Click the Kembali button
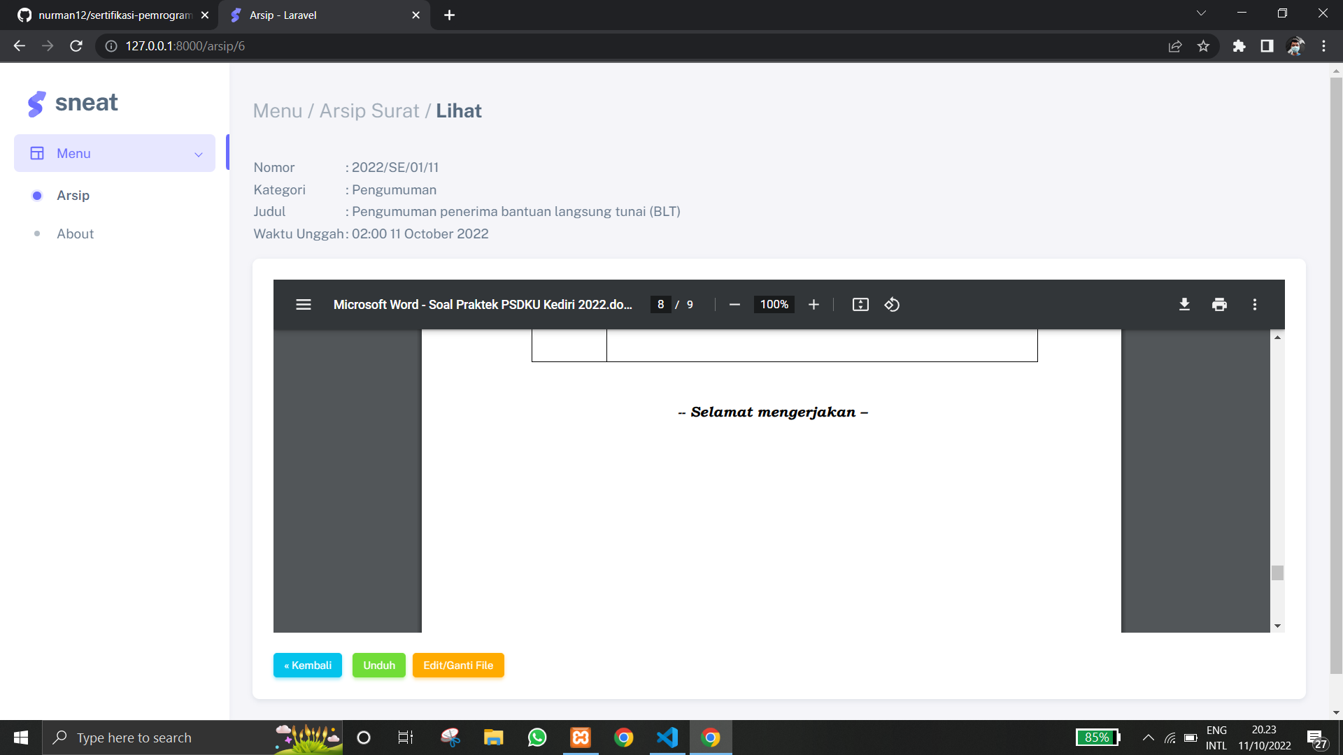 click(x=307, y=665)
